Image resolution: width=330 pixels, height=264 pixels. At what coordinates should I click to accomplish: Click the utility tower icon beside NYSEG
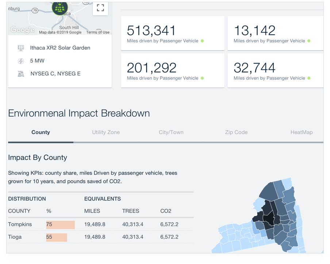[x=21, y=74]
